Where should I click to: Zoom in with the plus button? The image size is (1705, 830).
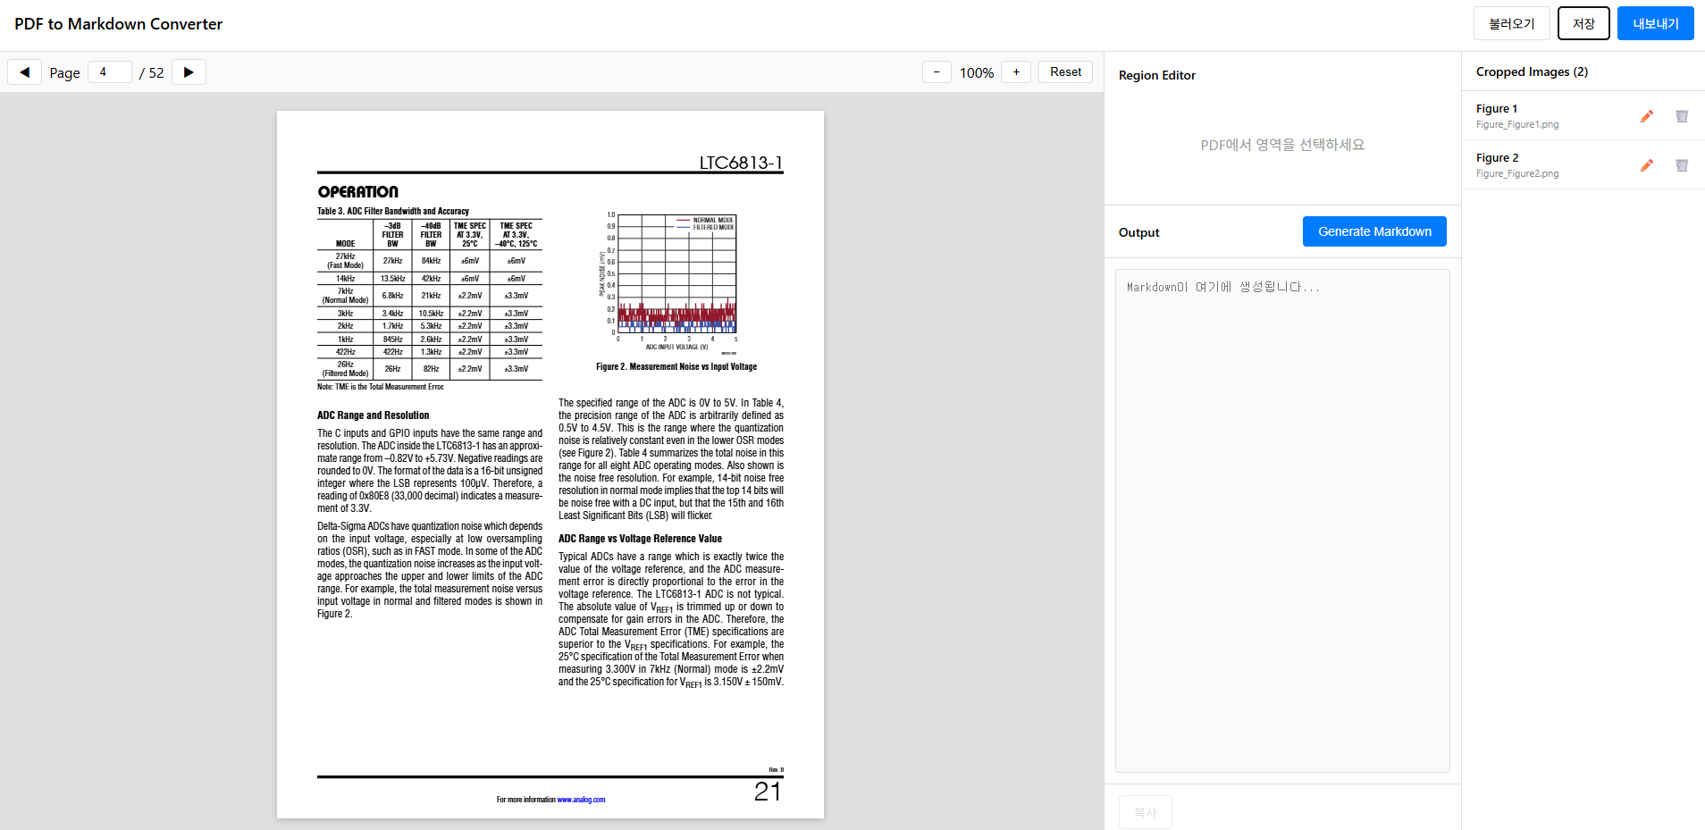click(1016, 72)
